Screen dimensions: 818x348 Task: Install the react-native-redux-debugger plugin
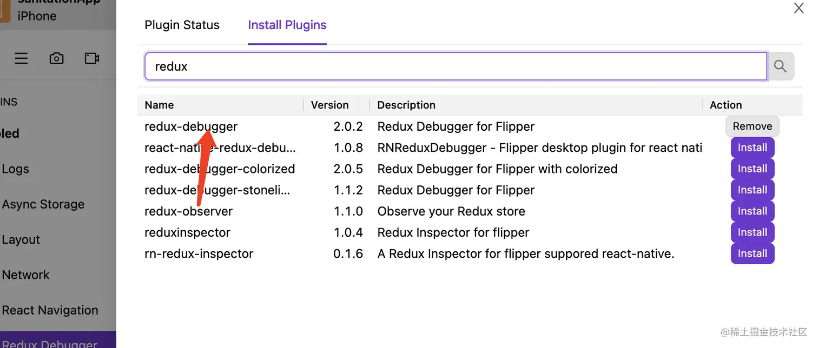[752, 148]
